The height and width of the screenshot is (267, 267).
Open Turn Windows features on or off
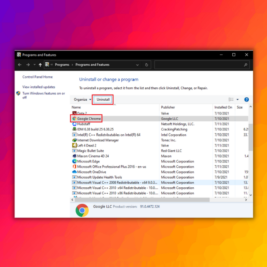point(43,95)
